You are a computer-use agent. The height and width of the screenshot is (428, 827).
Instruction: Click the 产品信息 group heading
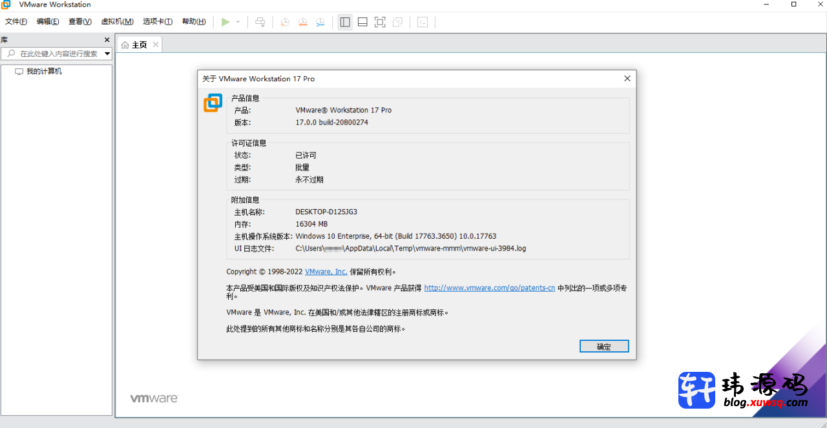246,98
